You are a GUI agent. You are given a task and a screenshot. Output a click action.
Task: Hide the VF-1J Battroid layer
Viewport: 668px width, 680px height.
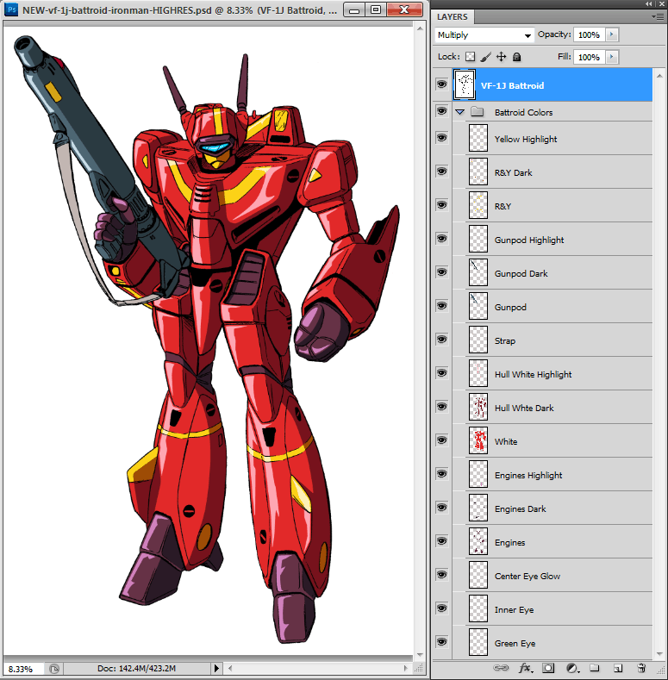(441, 84)
